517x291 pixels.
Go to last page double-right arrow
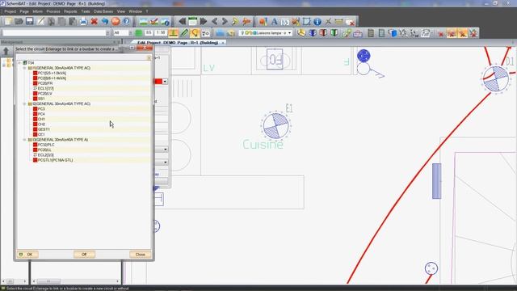(204, 22)
